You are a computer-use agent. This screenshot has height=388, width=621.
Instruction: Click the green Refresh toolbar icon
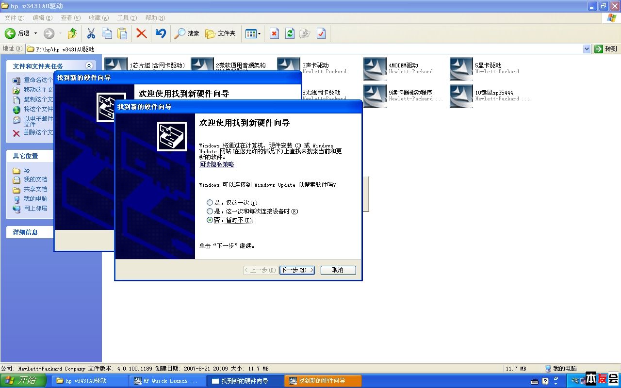click(x=290, y=33)
